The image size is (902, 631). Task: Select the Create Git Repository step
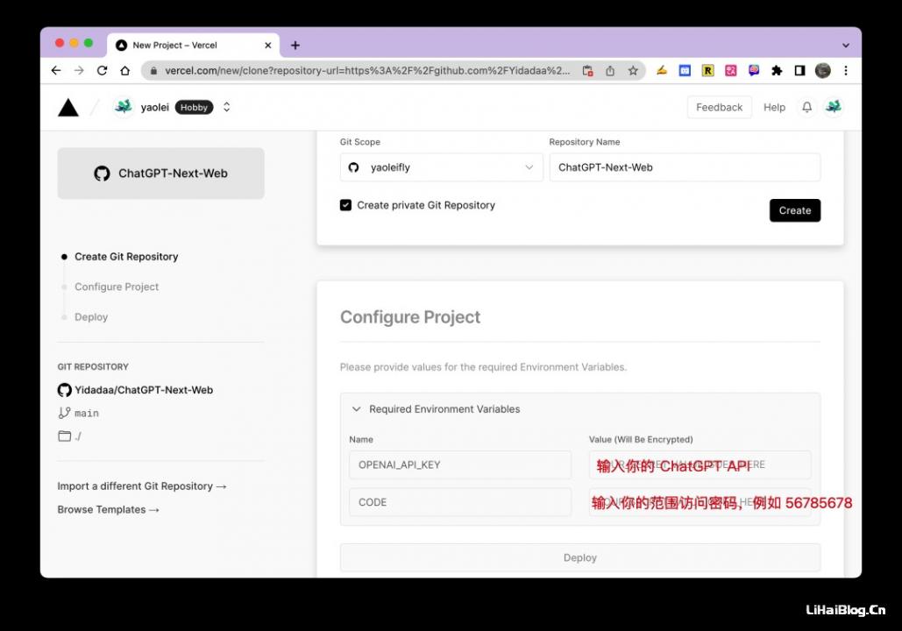pos(126,257)
